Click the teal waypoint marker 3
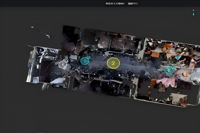 85,61
